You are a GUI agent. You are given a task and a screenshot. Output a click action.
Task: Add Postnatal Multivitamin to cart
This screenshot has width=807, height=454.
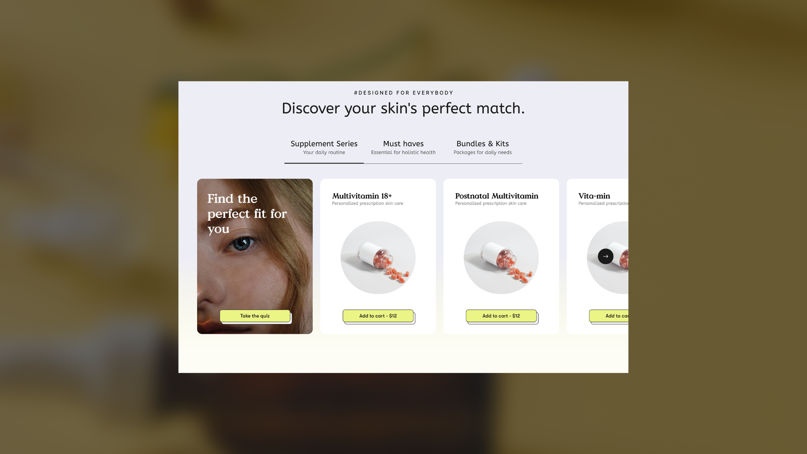tap(501, 316)
